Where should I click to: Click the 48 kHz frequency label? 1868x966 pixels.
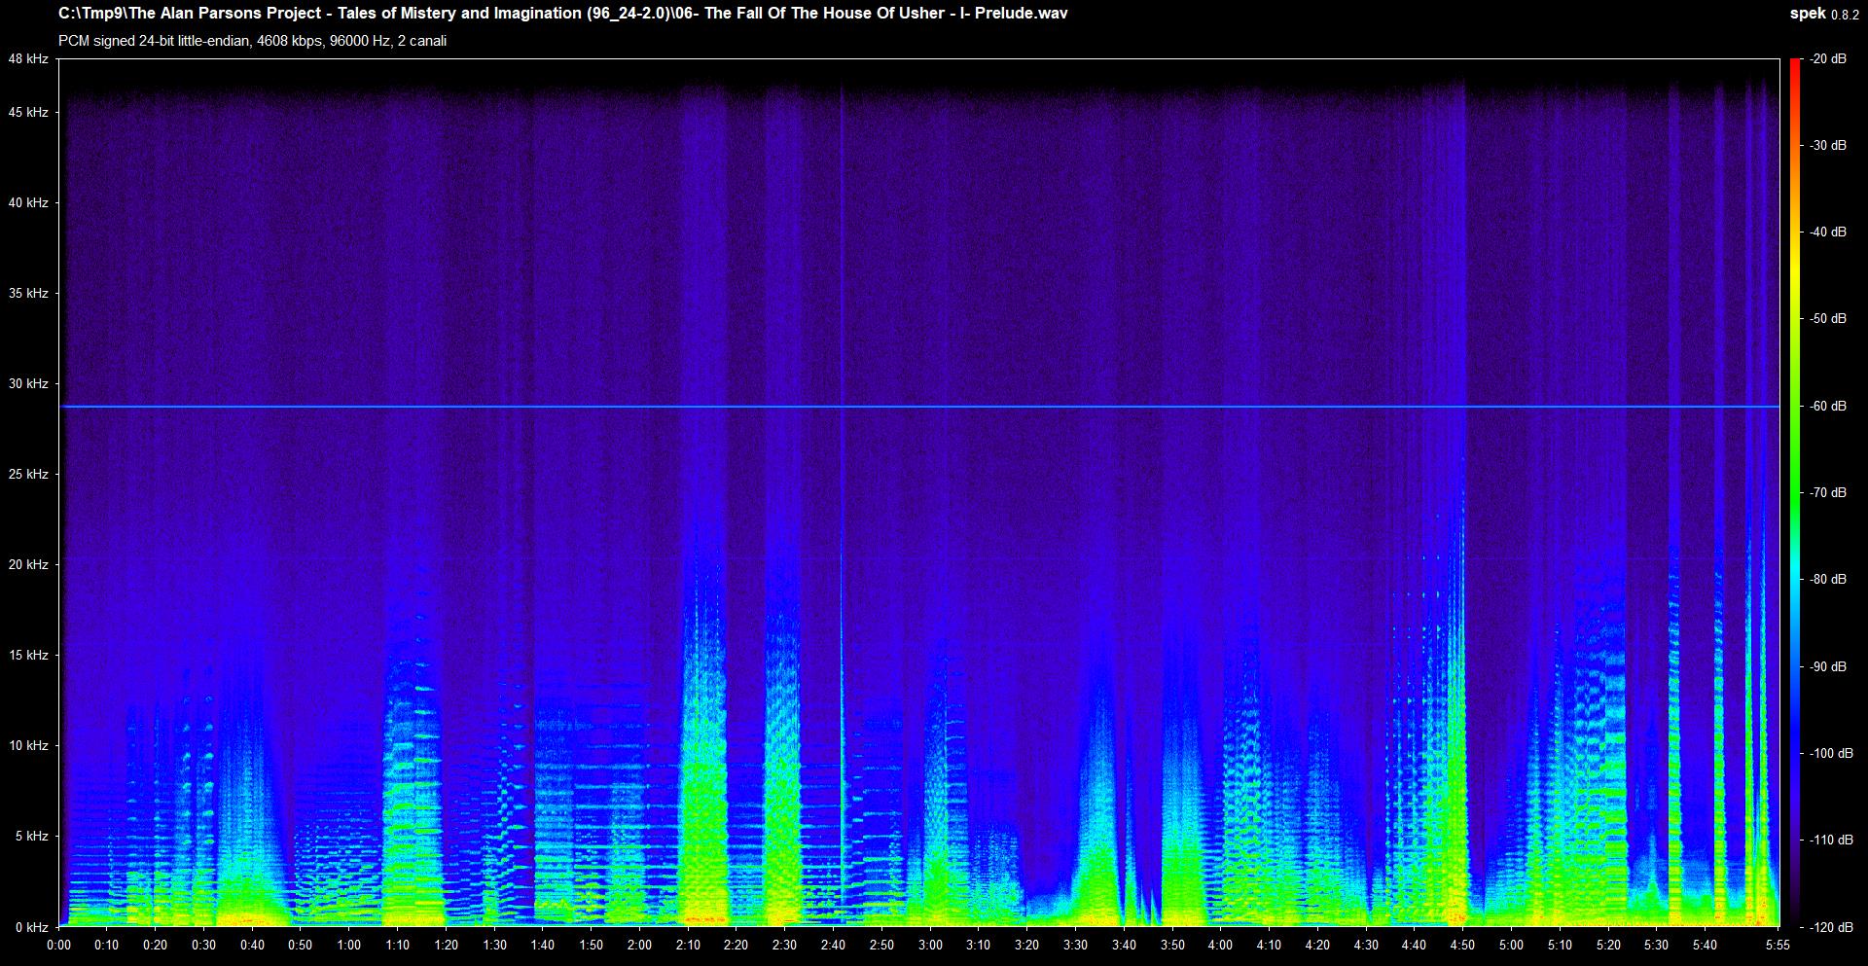27,59
